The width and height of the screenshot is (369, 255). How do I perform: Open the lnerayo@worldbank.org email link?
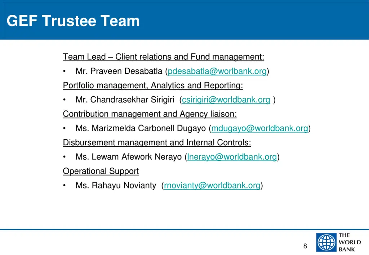[232, 157]
